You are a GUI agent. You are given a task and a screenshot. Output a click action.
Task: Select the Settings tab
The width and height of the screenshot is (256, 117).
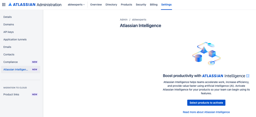coord(166,5)
